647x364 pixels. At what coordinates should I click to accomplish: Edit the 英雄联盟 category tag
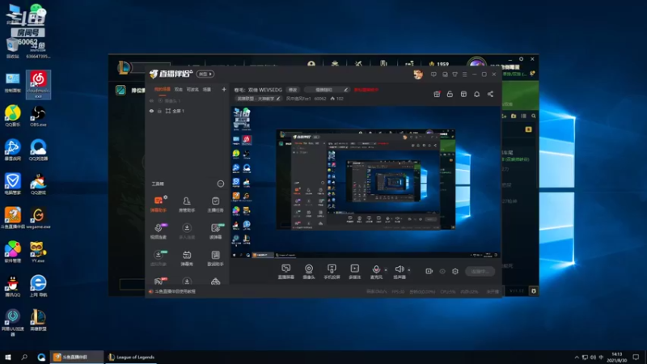coord(259,99)
